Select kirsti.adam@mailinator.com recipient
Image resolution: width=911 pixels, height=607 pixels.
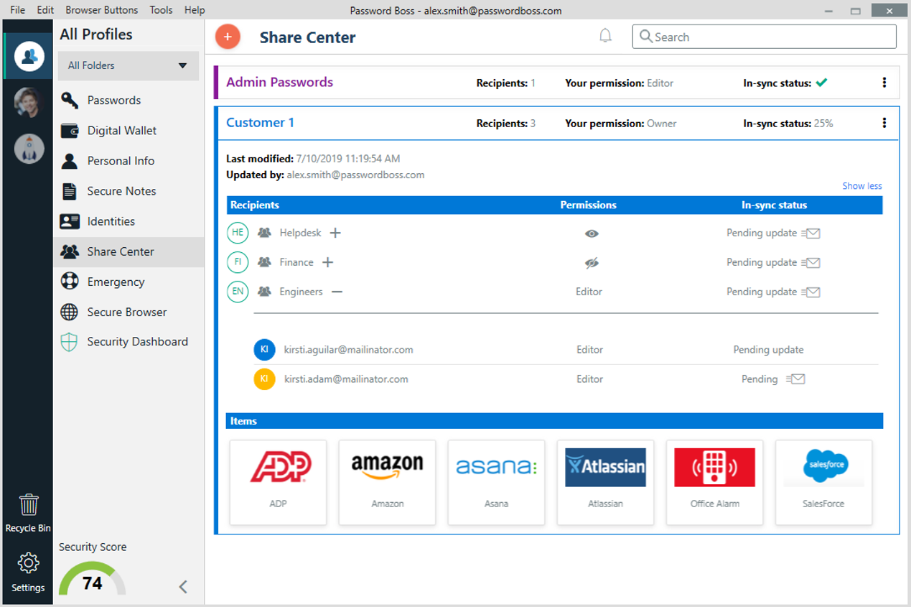346,379
